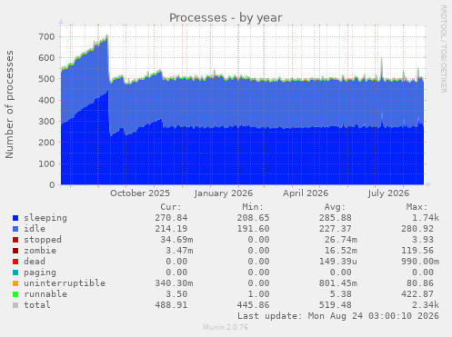Click stopped current value 34.69m
The width and height of the screenshot is (452, 337).
(176, 240)
